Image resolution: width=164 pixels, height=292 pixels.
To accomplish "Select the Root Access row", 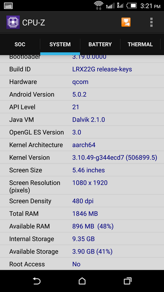I will click(82, 264).
